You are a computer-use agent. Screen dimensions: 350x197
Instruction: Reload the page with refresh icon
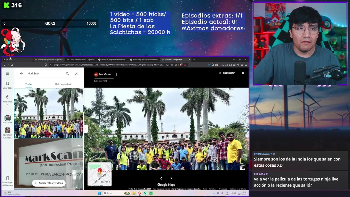click(x=12, y=65)
